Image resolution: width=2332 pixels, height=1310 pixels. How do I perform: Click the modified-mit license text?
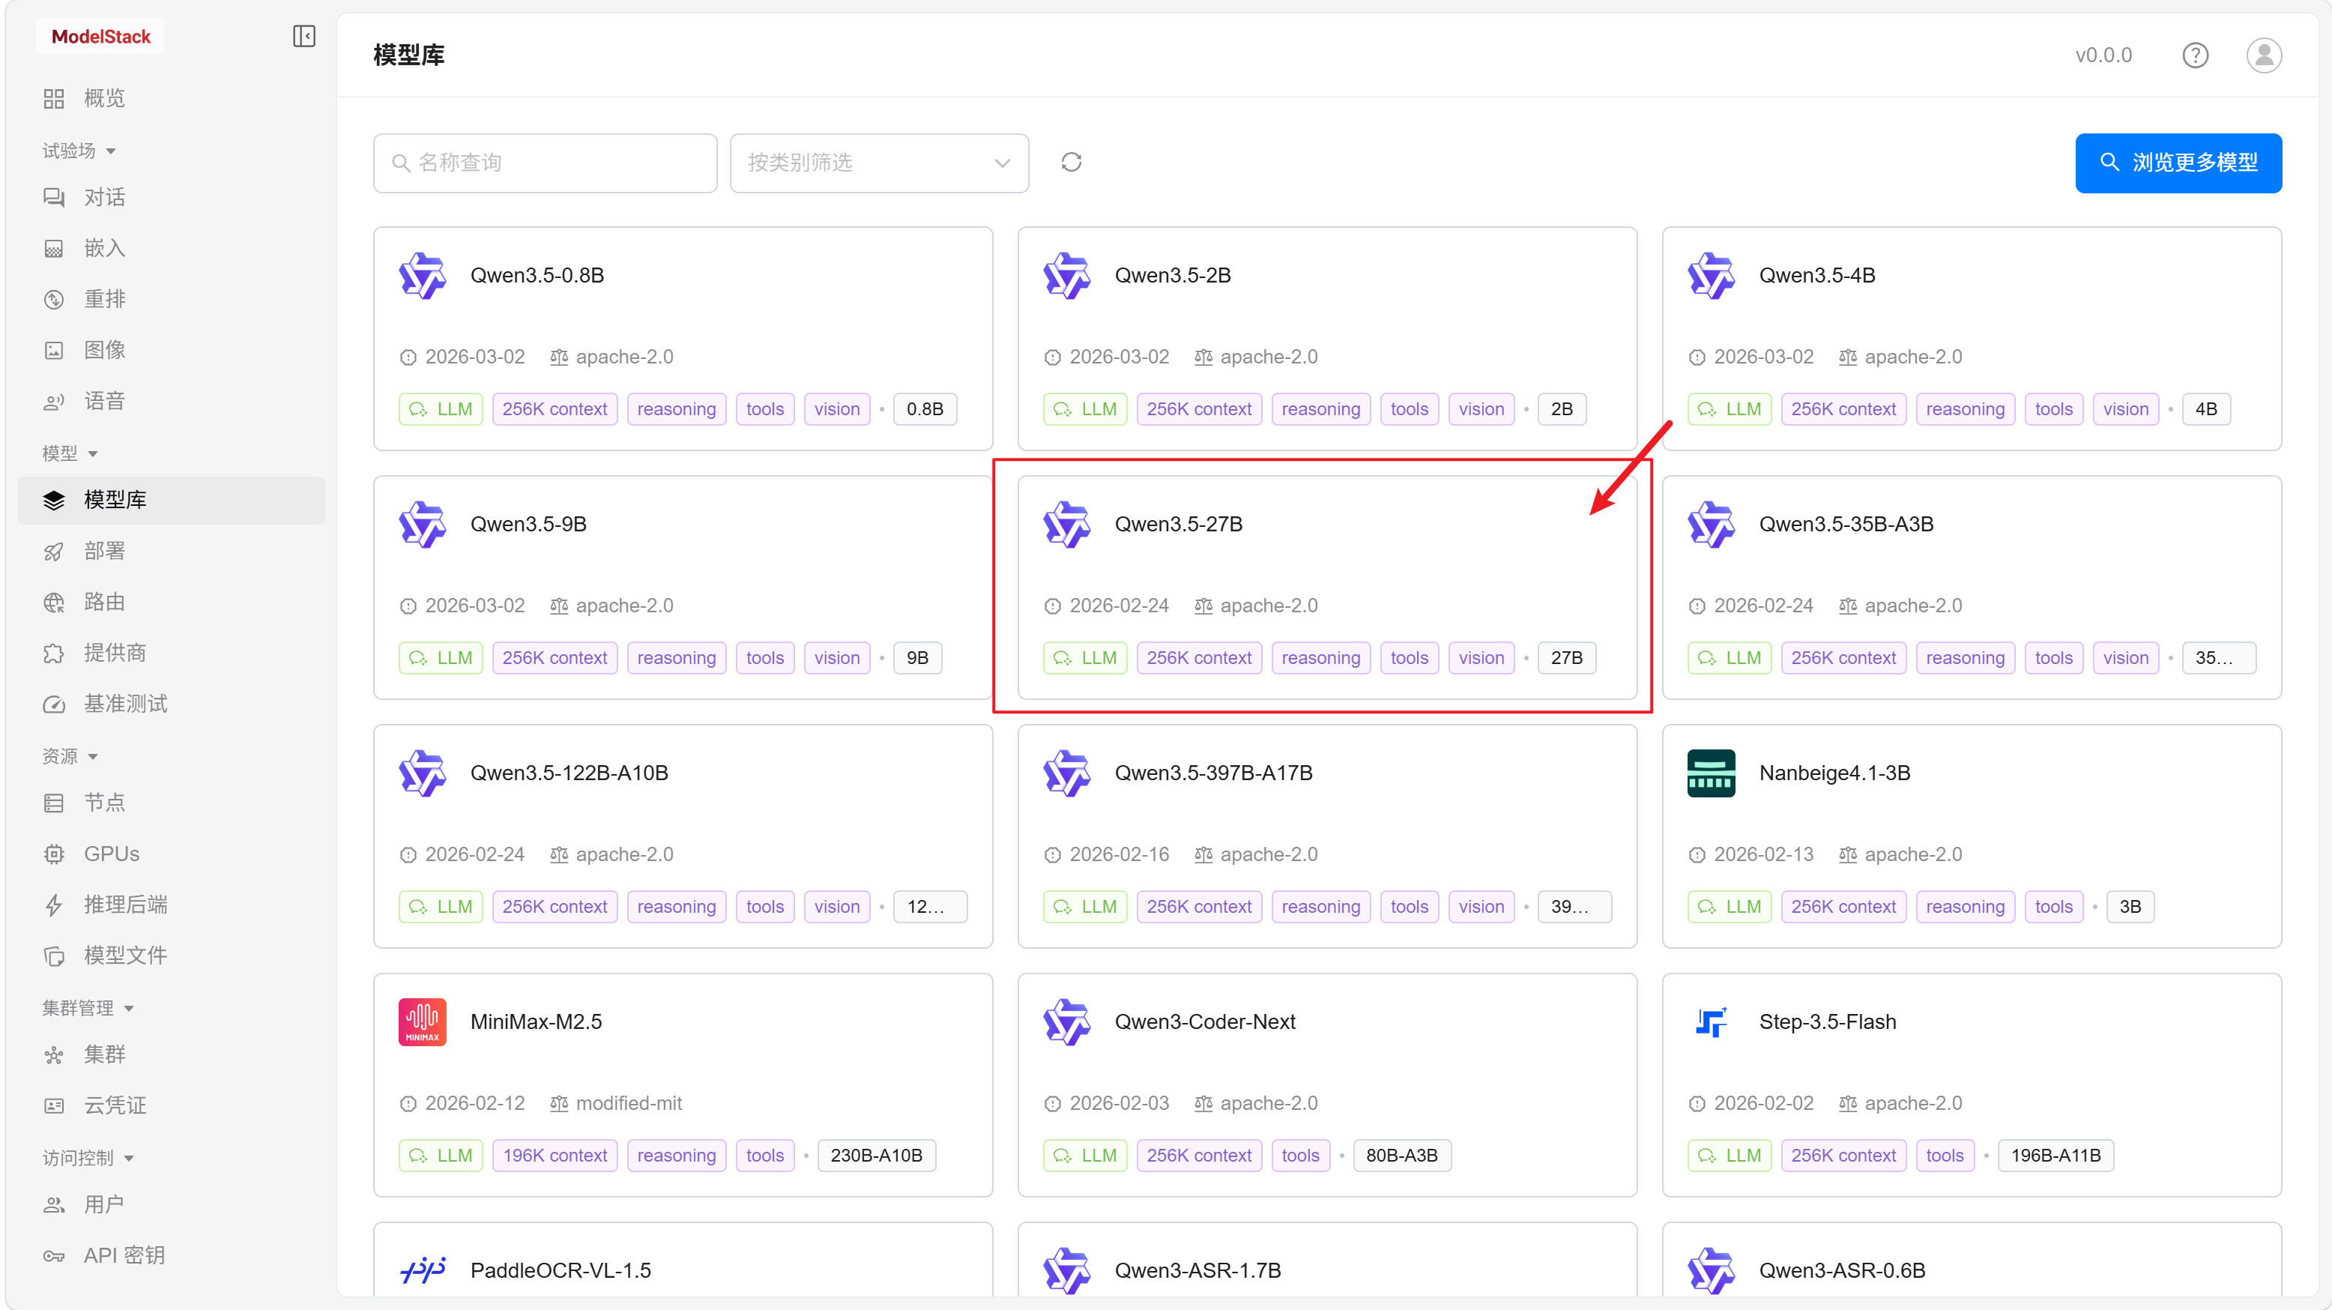pos(628,1104)
